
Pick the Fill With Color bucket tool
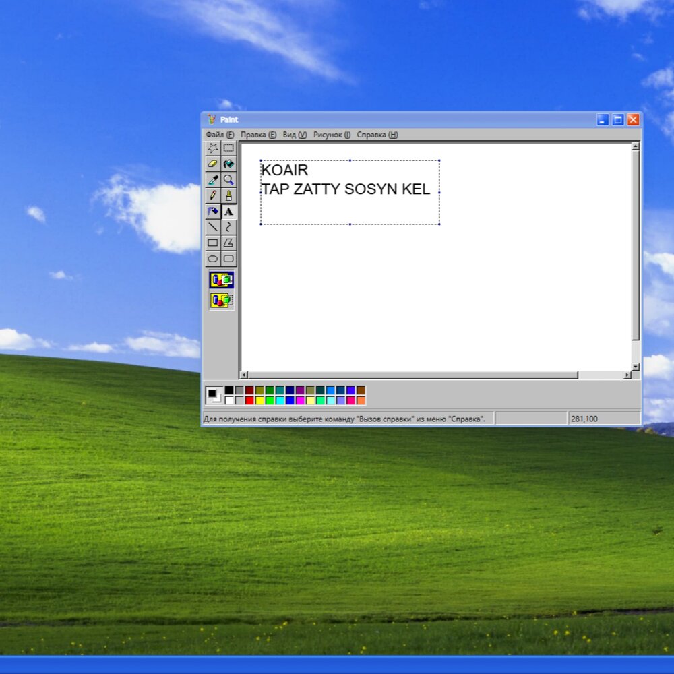point(229,164)
